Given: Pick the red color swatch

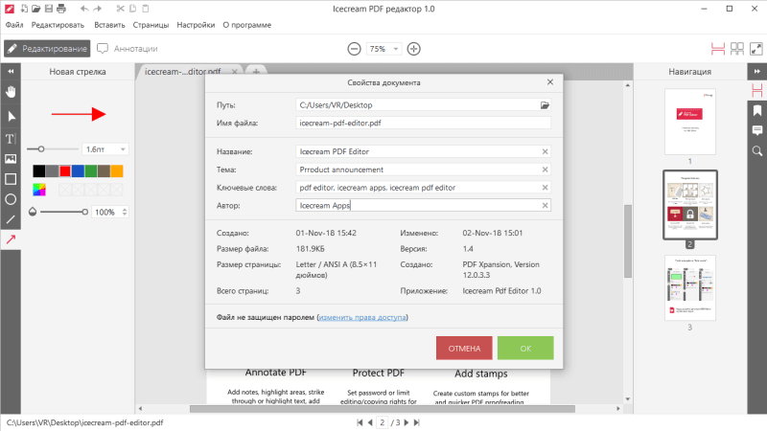Looking at the screenshot, I should tap(65, 170).
